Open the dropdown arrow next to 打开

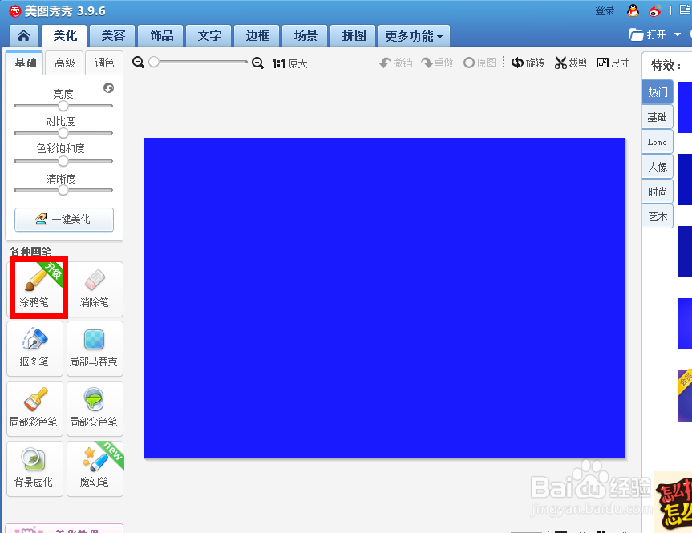coord(678,34)
